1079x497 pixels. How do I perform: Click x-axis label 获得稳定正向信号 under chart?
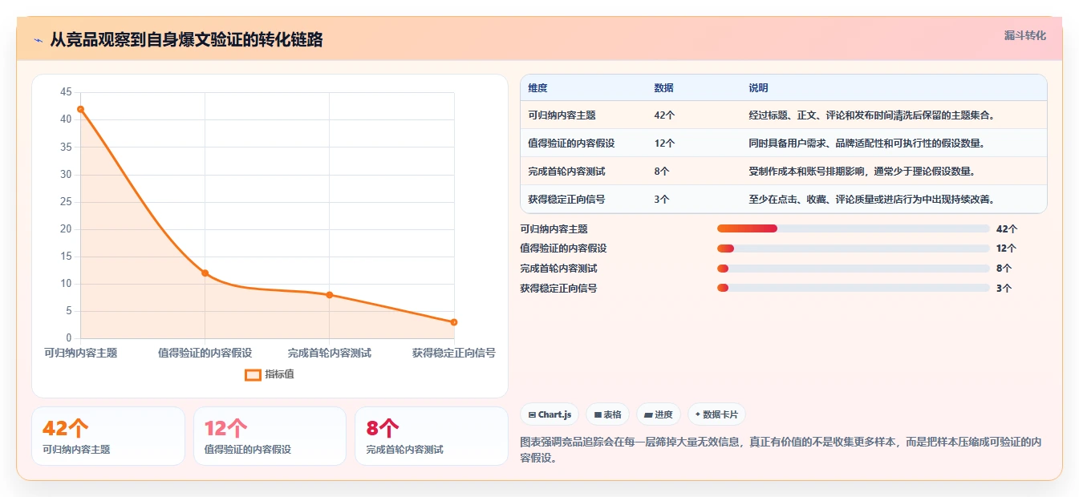454,353
